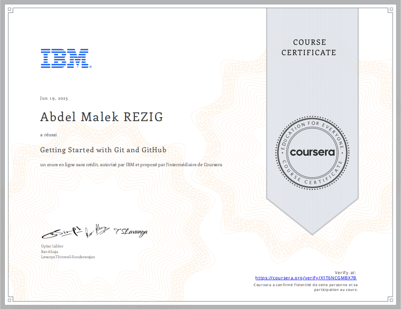401x310 pixels.
Task: Click the 'COURSE CERTIFICATE' ribbon heading
Action: 309,47
